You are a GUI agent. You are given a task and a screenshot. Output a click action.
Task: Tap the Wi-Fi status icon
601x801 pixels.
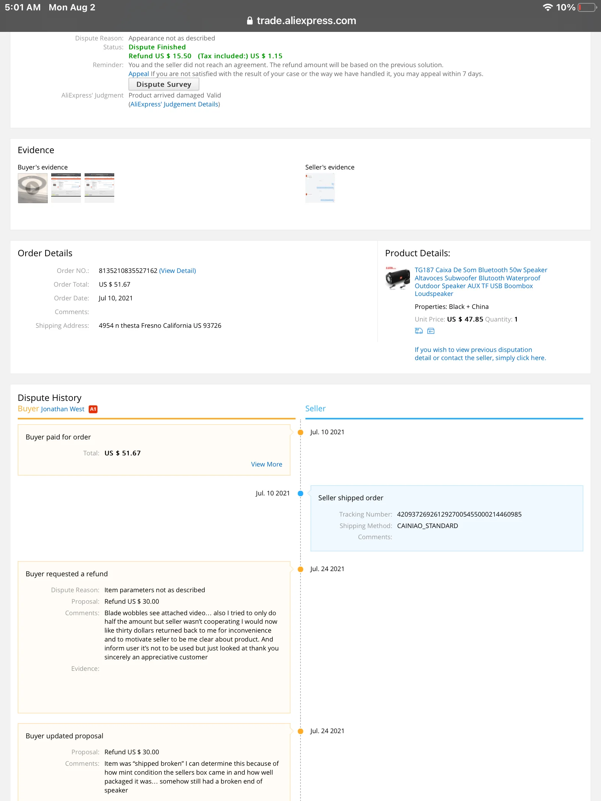(548, 7)
